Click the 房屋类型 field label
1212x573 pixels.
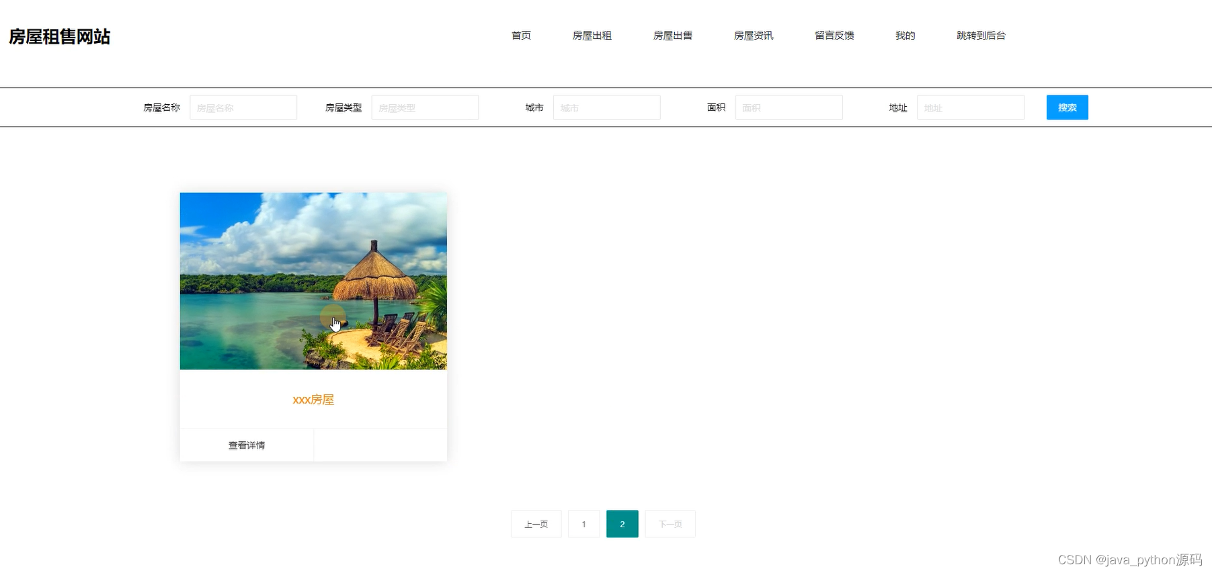[344, 107]
